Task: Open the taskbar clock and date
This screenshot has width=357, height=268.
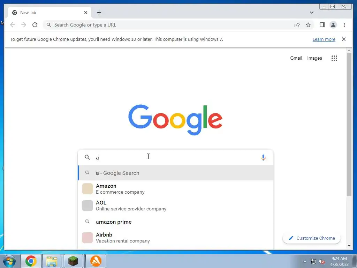Action: coord(339,261)
